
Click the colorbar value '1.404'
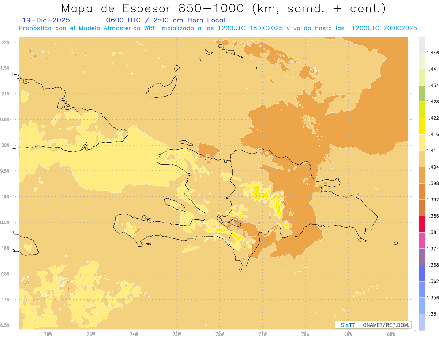click(x=433, y=167)
